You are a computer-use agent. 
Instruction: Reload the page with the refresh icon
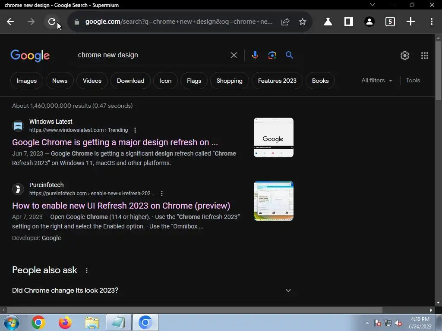click(52, 22)
